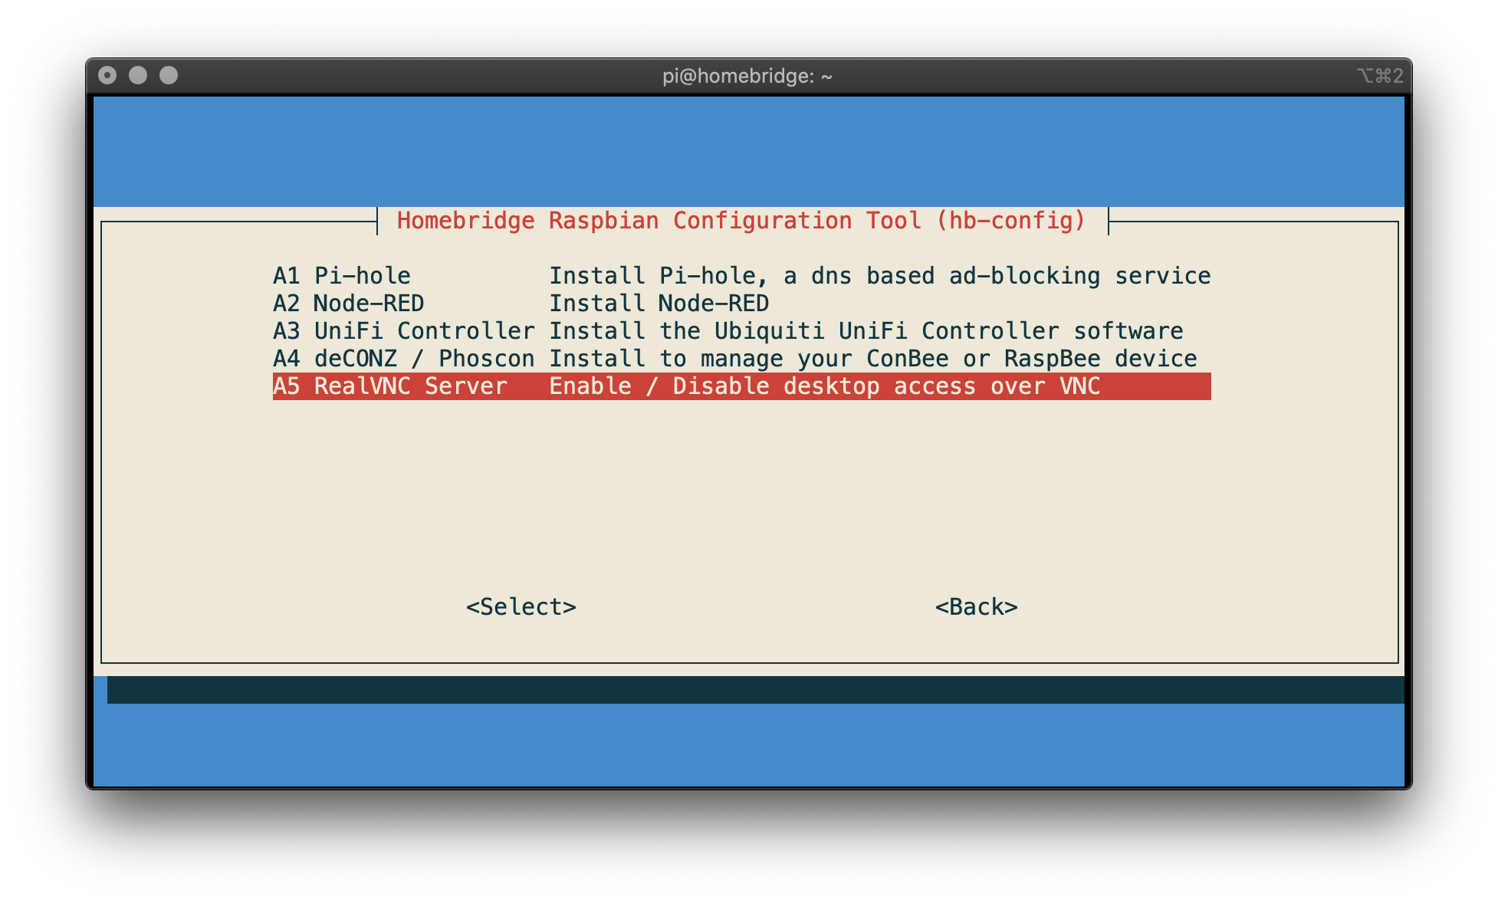Choose the A4 deCONZ / Phoscon entry

741,359
